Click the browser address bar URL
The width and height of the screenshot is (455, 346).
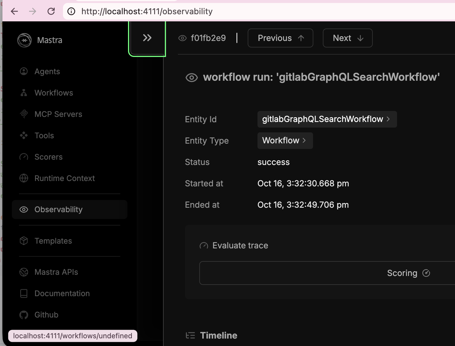(147, 12)
